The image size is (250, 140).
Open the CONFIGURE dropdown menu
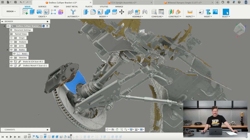click(x=157, y=17)
